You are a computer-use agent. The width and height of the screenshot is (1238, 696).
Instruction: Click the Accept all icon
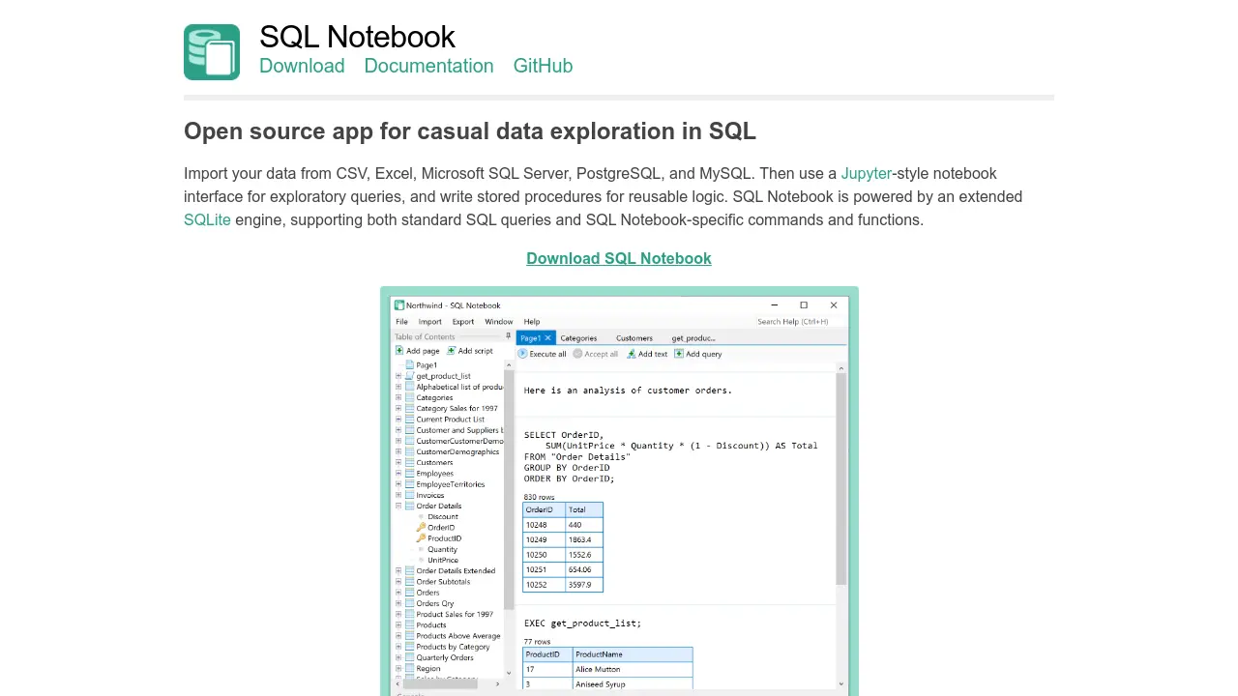[577, 354]
